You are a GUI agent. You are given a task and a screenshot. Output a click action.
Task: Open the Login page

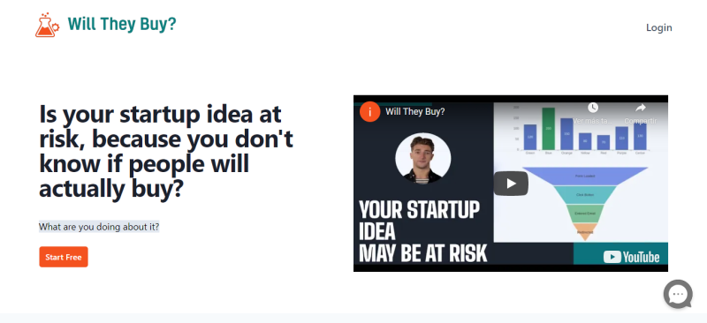[658, 27]
